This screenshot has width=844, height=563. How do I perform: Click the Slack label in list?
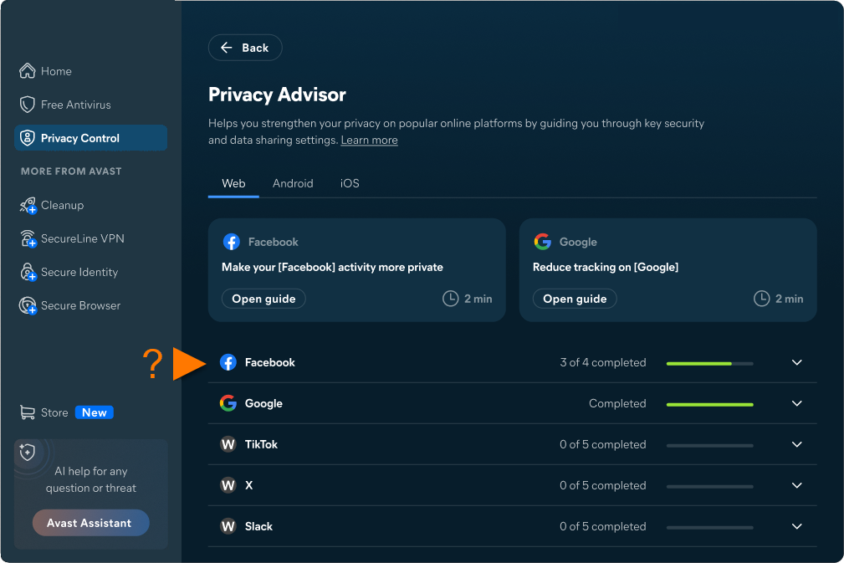coord(258,526)
